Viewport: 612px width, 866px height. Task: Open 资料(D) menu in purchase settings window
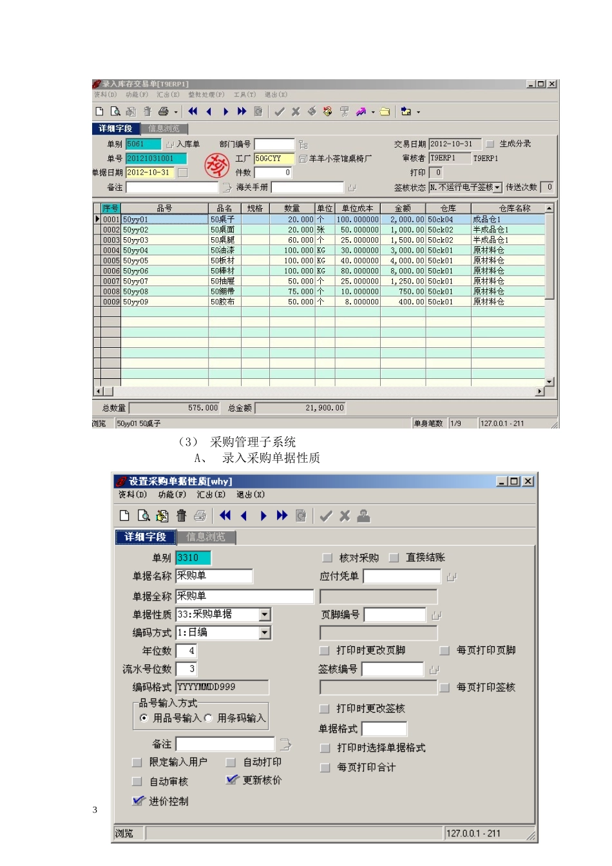(x=133, y=495)
